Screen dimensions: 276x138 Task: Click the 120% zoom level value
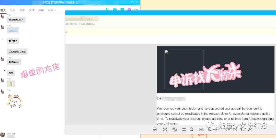pyautogui.click(x=201, y=130)
